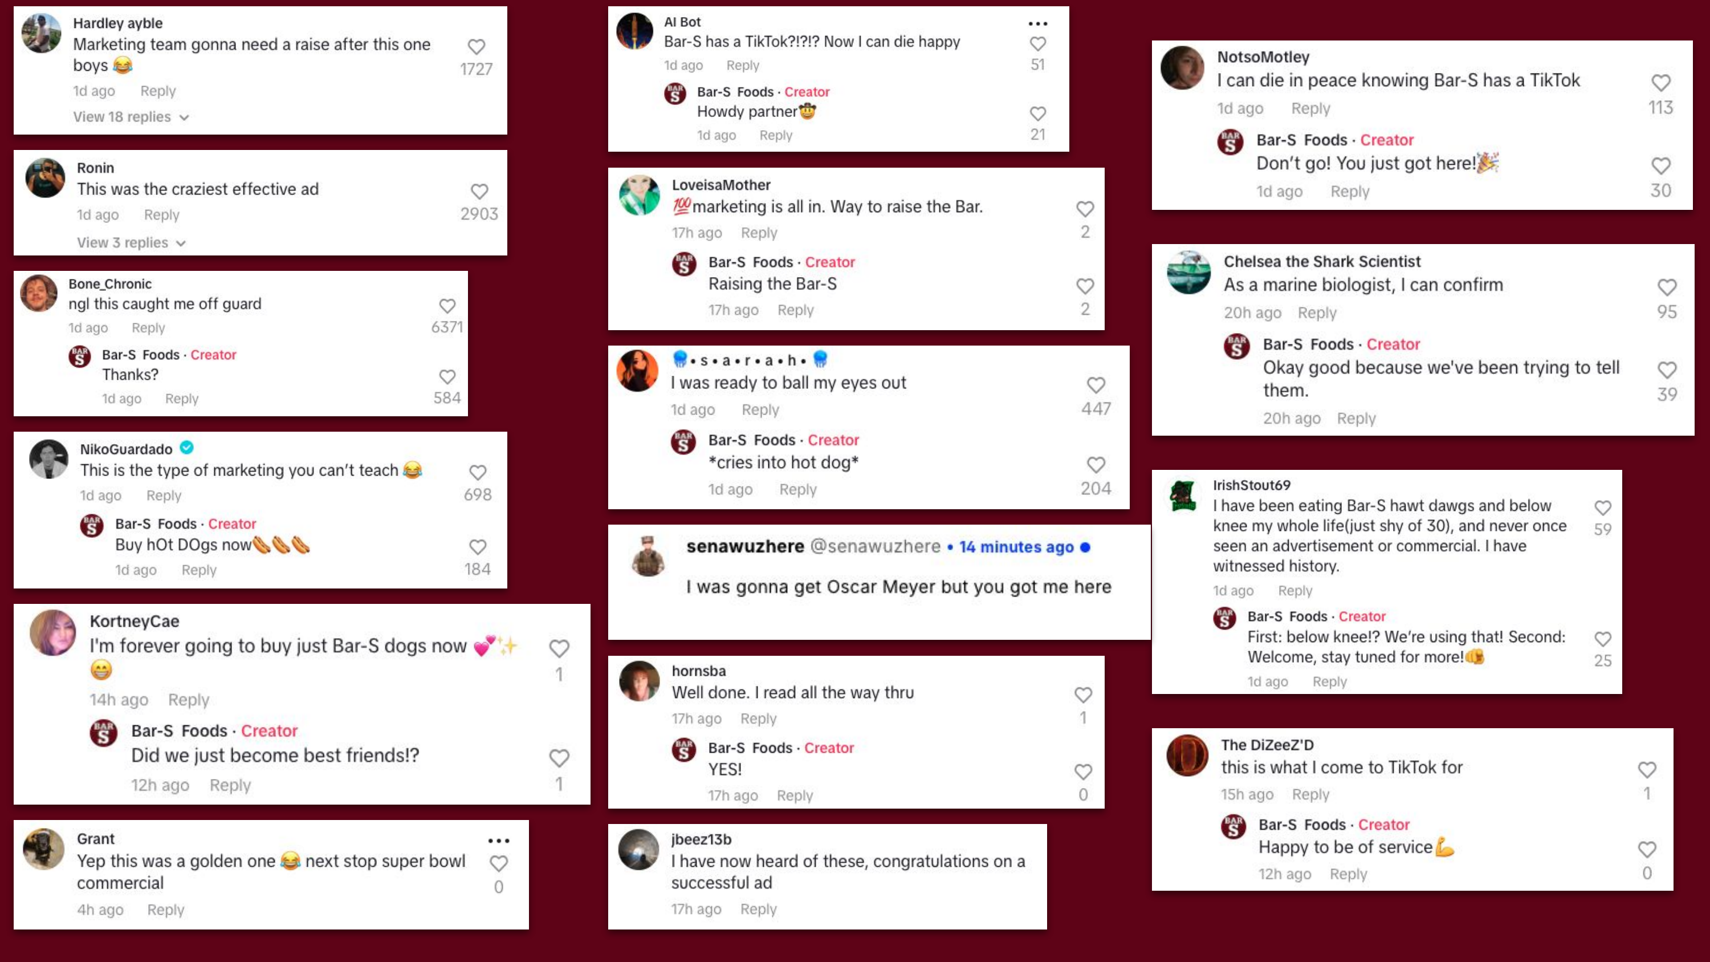This screenshot has height=962, width=1710.
Task: Like NotsoMotley's die in peace comment
Action: [x=1661, y=83]
